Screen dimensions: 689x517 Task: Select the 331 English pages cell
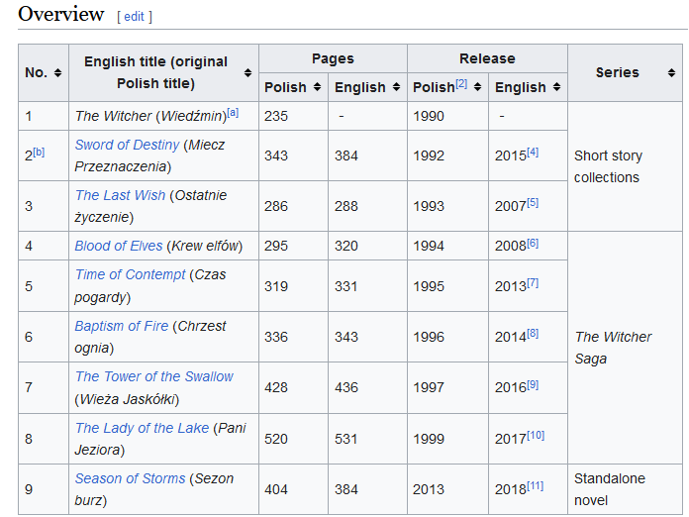368,286
